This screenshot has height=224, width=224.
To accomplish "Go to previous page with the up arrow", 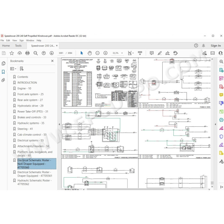I will point(44,53).
